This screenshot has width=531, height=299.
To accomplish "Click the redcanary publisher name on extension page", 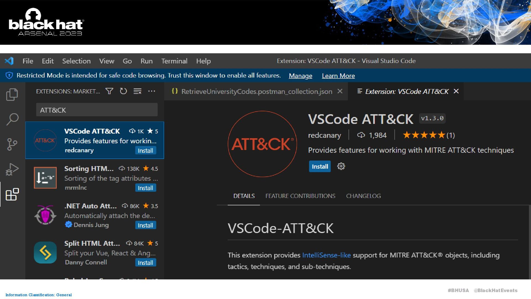I will click(324, 135).
